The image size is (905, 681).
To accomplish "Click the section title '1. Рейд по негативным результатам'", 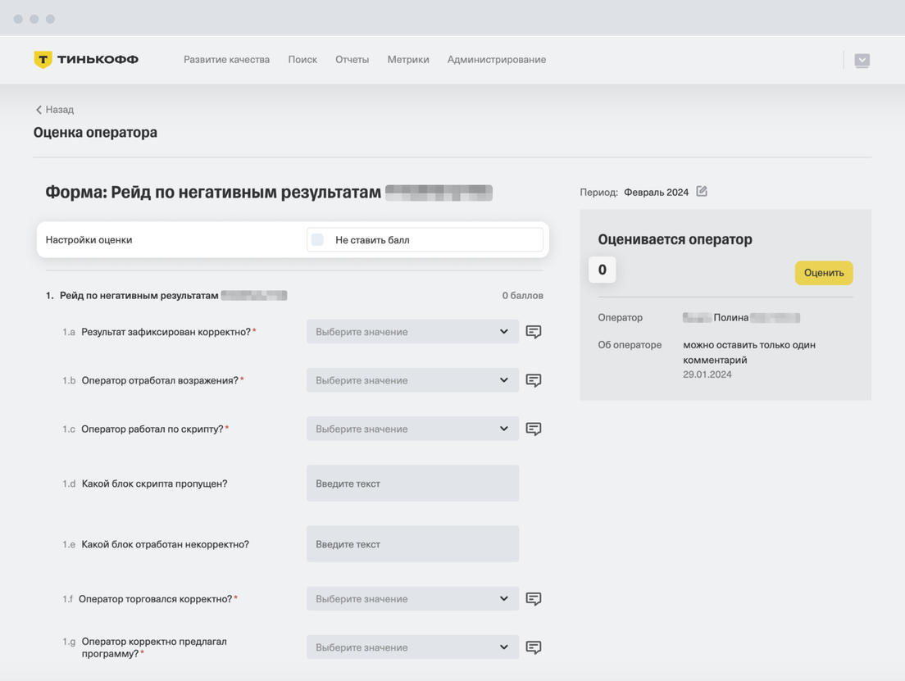I will coord(132,296).
